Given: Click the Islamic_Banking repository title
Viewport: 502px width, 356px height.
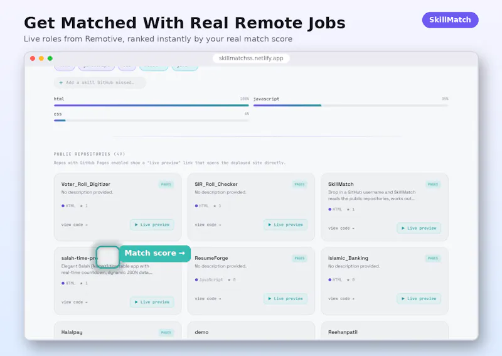Looking at the screenshot, I should tap(348, 258).
